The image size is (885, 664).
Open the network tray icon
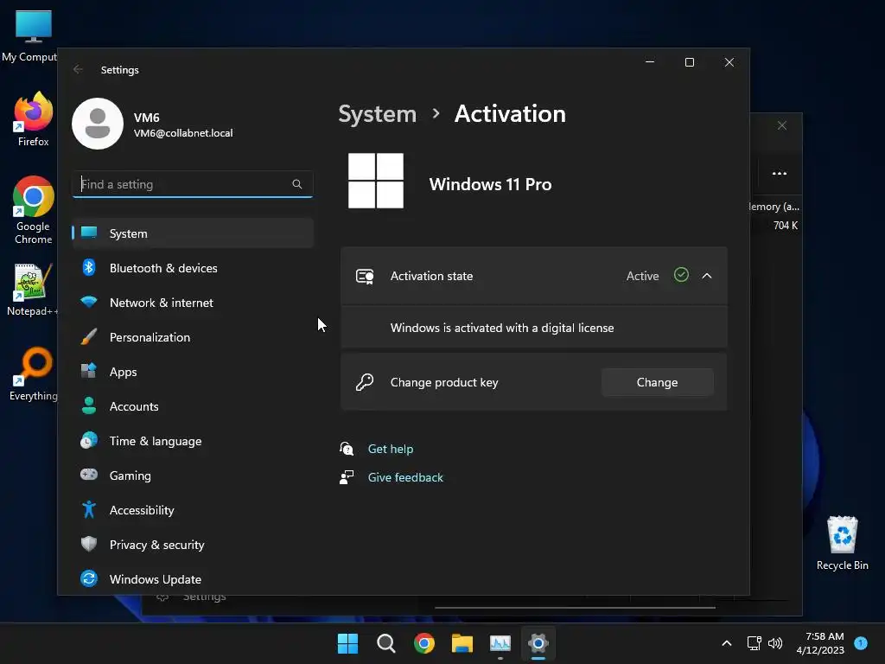point(754,643)
